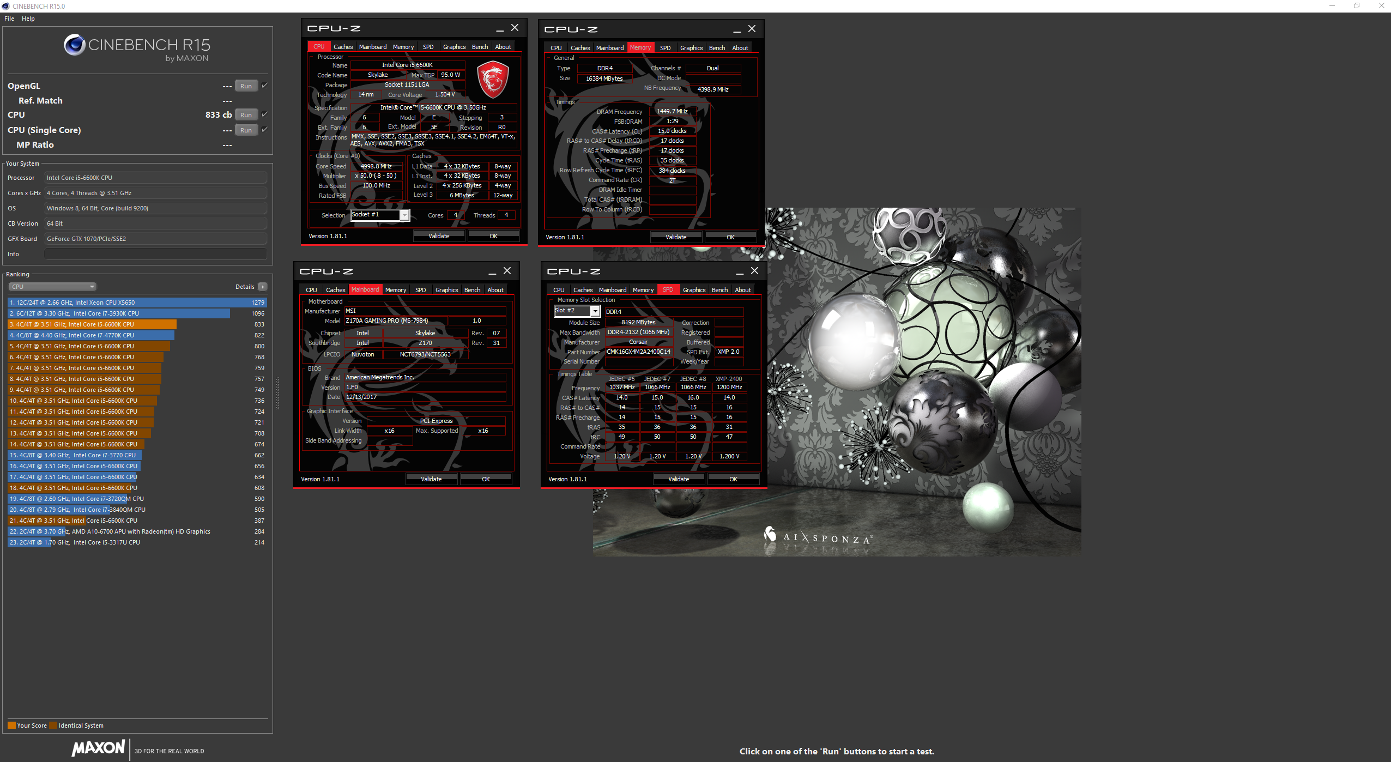Select ranking row Intel Core i5-3317U
1391x762 pixels.
[137, 542]
